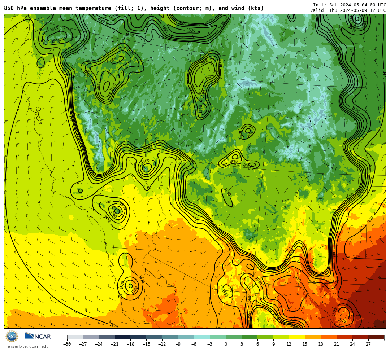Pick the steel blue swatch between -15 and -12
The height and width of the screenshot is (351, 390).
[155, 337]
